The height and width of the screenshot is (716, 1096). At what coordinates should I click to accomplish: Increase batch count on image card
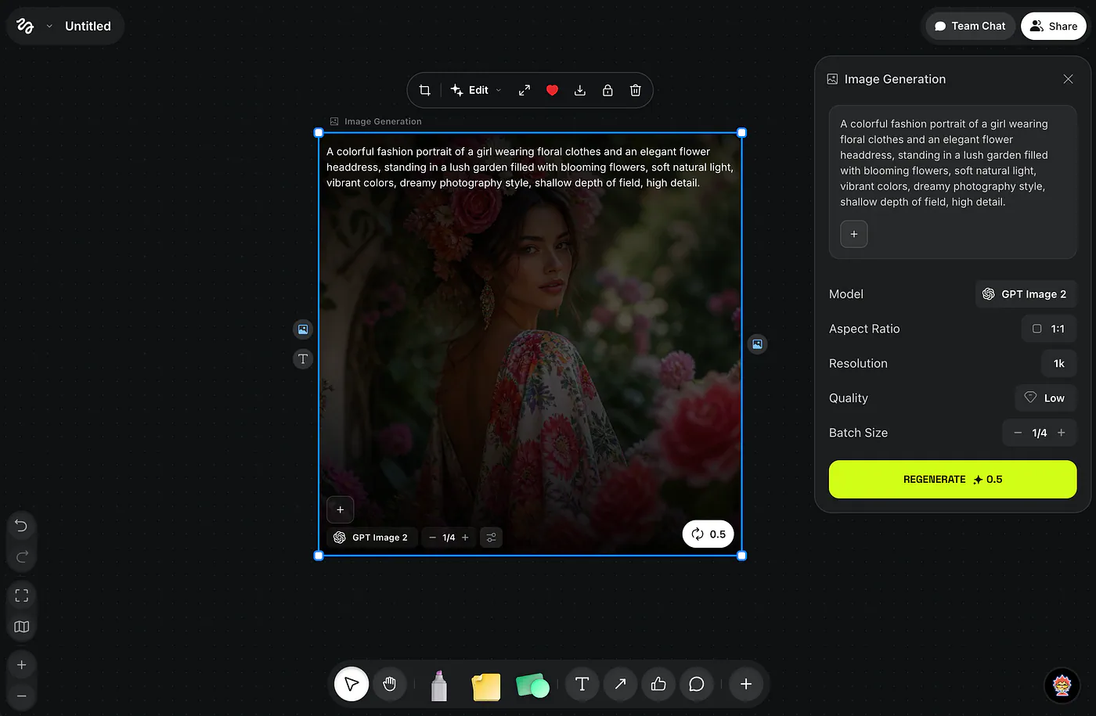pos(465,538)
